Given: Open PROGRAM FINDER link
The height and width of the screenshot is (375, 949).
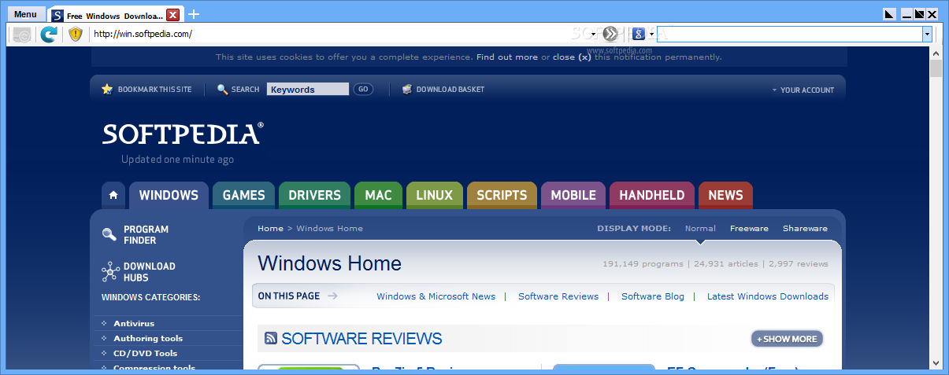Looking at the screenshot, I should pos(146,235).
